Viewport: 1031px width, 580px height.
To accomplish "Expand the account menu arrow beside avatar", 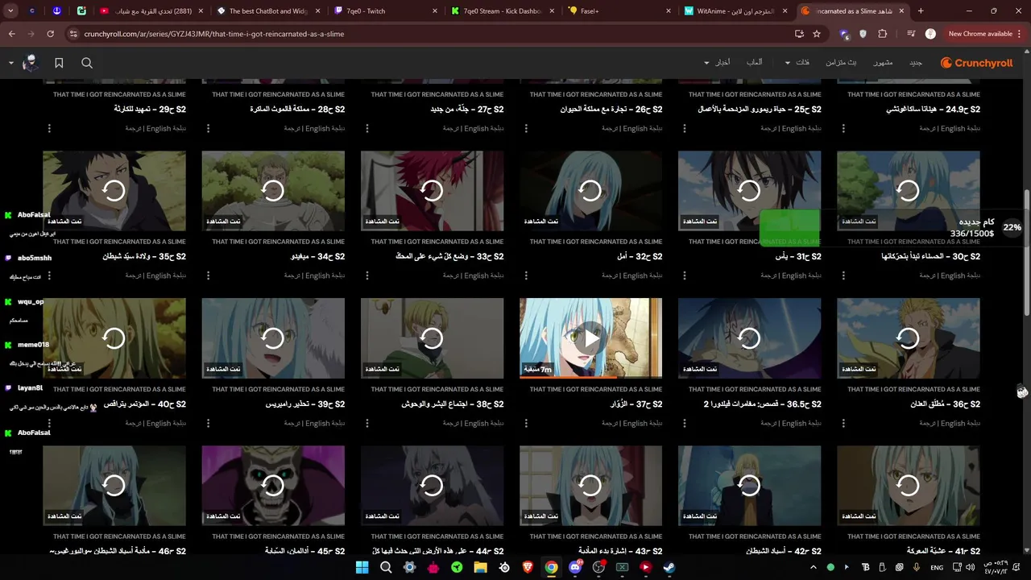I will [11, 63].
